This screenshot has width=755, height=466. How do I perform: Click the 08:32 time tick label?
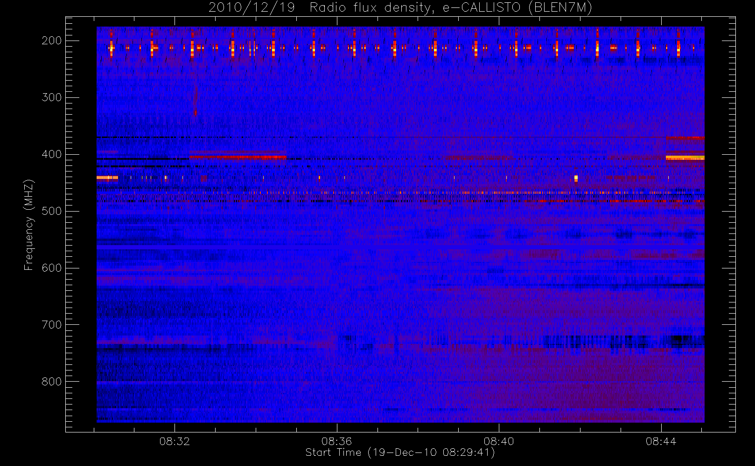pos(175,441)
